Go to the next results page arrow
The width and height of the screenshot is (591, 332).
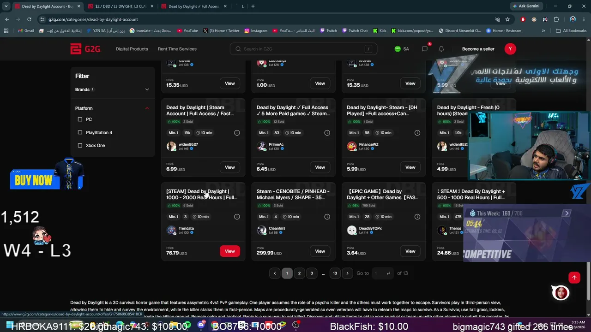347,273
